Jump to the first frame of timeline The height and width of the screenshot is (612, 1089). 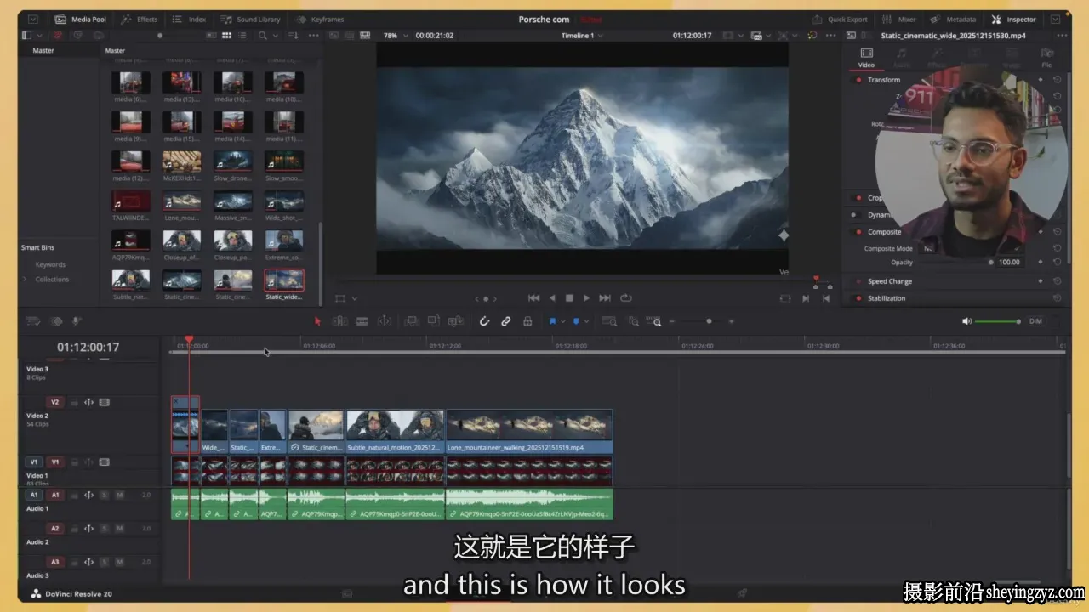533,298
